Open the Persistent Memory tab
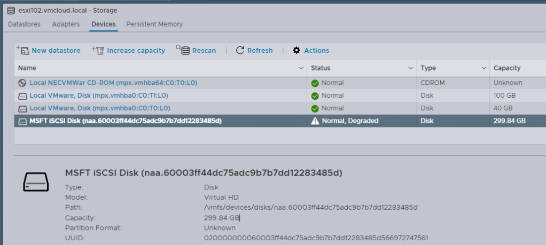The image size is (546, 245). 154,24
